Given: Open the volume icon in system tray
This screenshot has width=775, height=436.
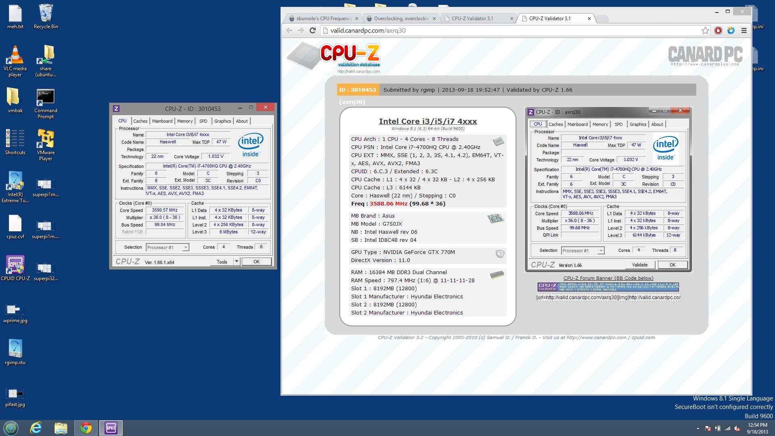Looking at the screenshot, I should (x=737, y=428).
